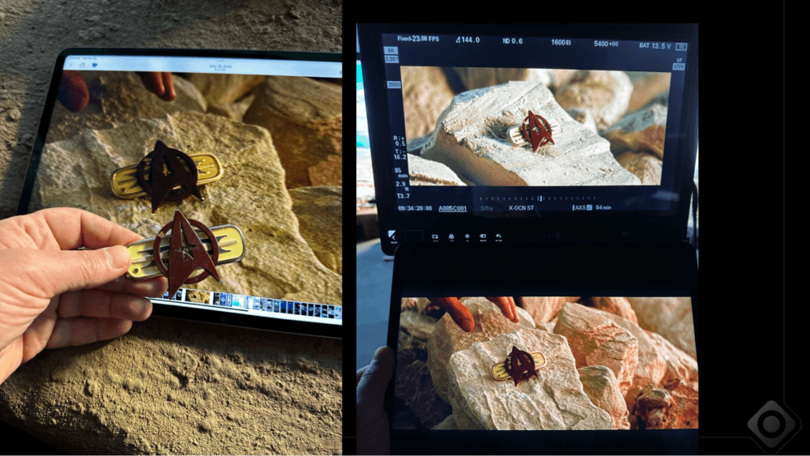Tap the level indicator scale below the monitor image

tap(538, 198)
